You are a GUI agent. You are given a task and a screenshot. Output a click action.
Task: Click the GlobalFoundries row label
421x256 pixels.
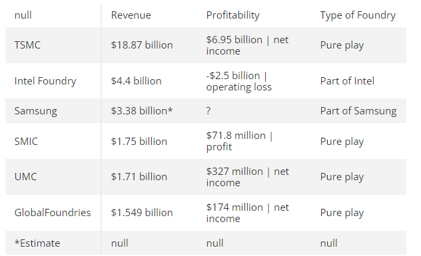53,213
